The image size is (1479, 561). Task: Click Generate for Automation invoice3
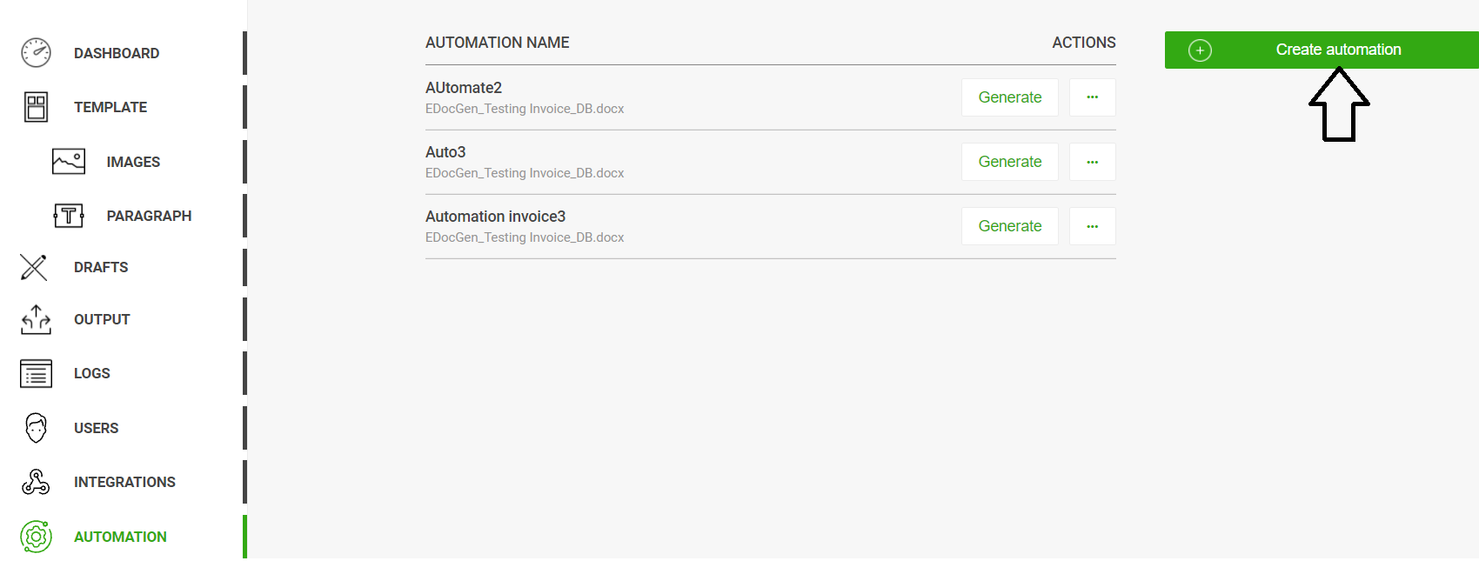[1009, 225]
